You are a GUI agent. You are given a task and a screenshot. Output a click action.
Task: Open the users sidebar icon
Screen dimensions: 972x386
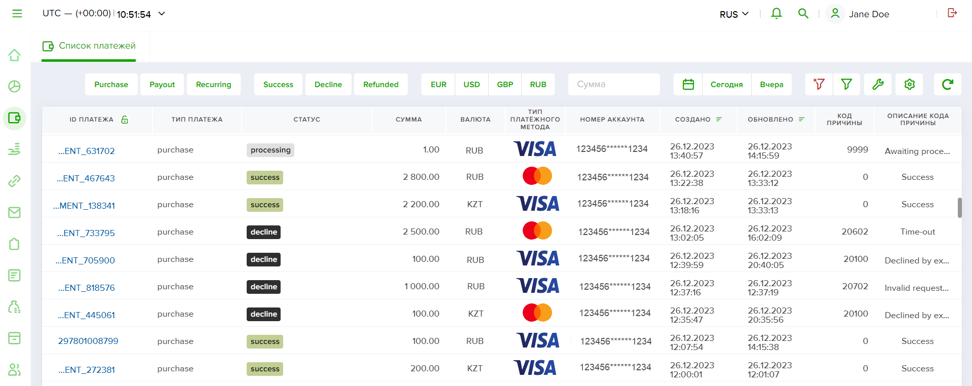tap(15, 370)
